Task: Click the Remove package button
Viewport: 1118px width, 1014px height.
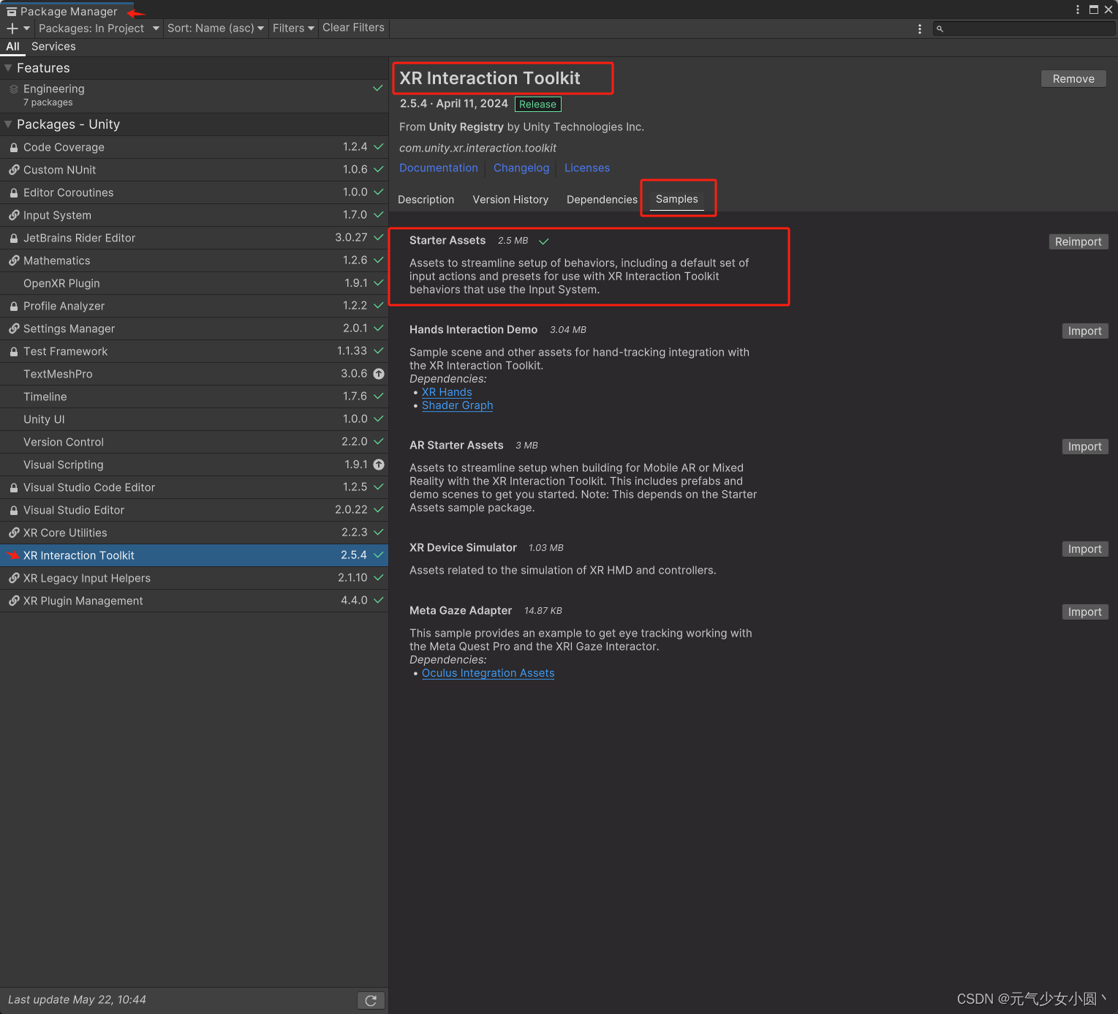Action: pos(1073,78)
